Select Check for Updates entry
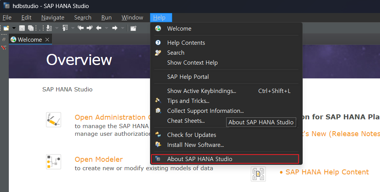The width and height of the screenshot is (380, 192). point(226,135)
